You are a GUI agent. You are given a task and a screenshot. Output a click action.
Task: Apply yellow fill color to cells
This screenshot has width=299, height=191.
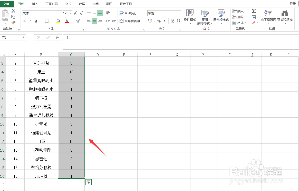(x=58, y=21)
